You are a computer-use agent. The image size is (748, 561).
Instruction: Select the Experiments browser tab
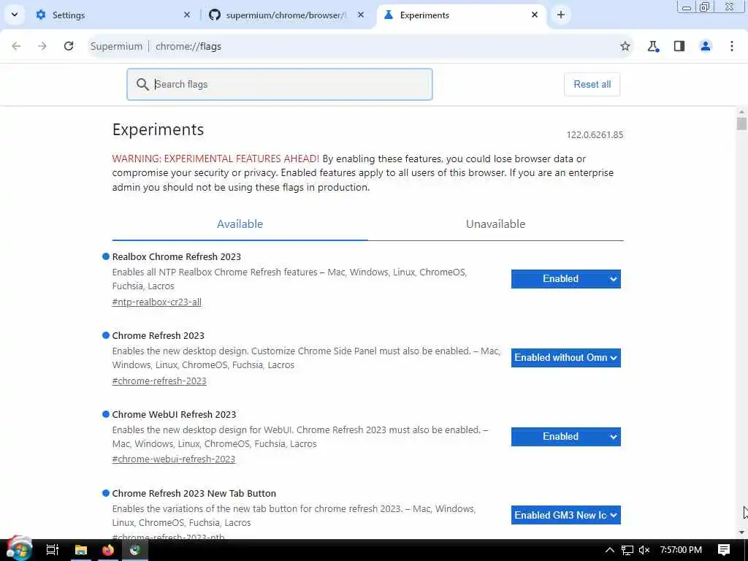coord(460,15)
